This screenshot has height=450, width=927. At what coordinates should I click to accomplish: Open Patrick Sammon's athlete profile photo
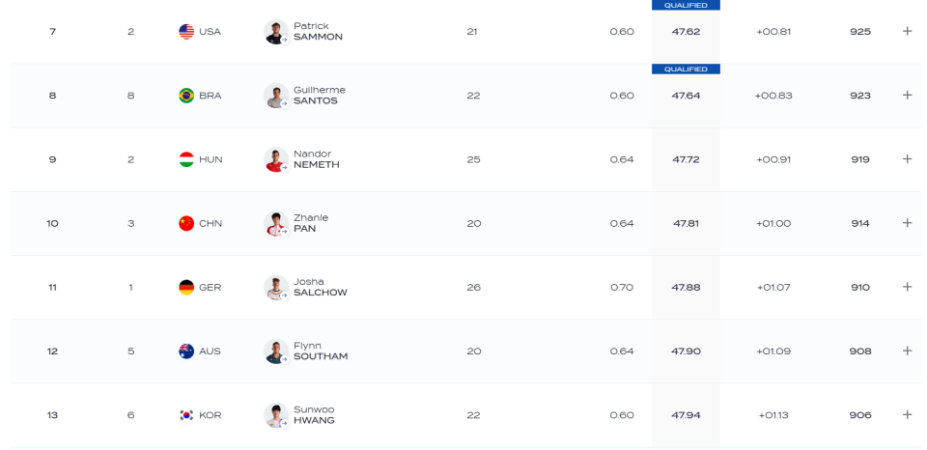(276, 32)
